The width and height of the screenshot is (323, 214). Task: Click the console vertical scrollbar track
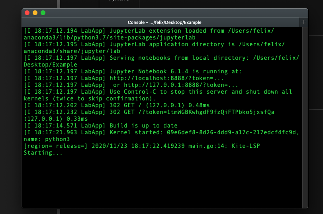point(305,118)
